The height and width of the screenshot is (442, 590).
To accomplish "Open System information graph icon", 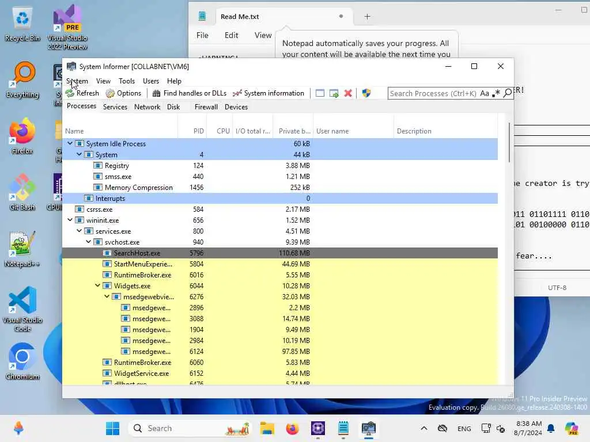I will (237, 93).
